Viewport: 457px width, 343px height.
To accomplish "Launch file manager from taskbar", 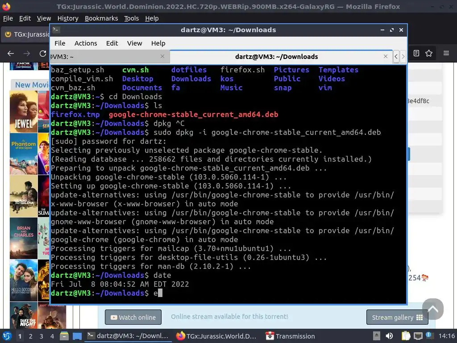I will pos(64,336).
